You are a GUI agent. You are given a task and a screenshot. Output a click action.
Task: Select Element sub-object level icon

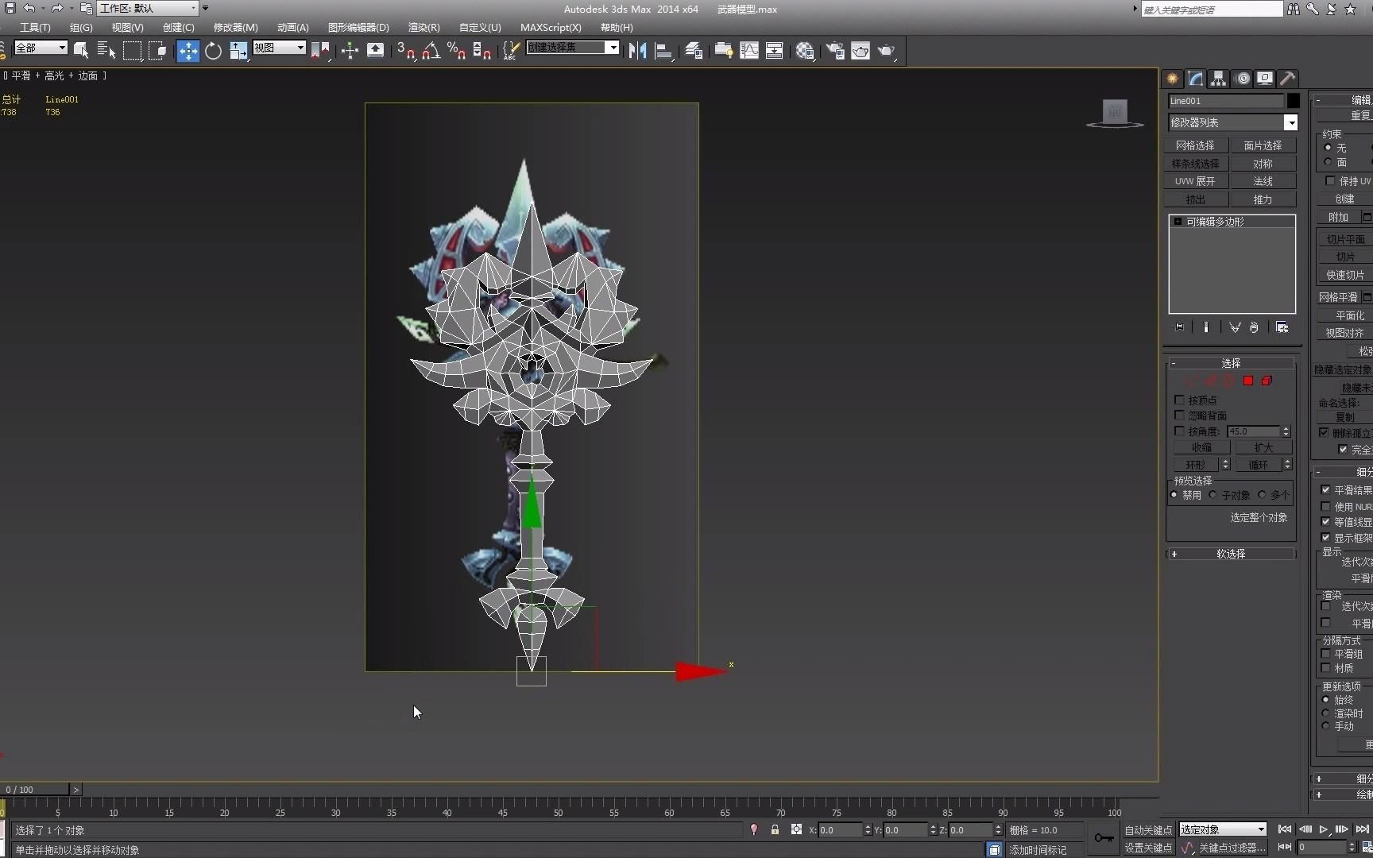point(1267,381)
